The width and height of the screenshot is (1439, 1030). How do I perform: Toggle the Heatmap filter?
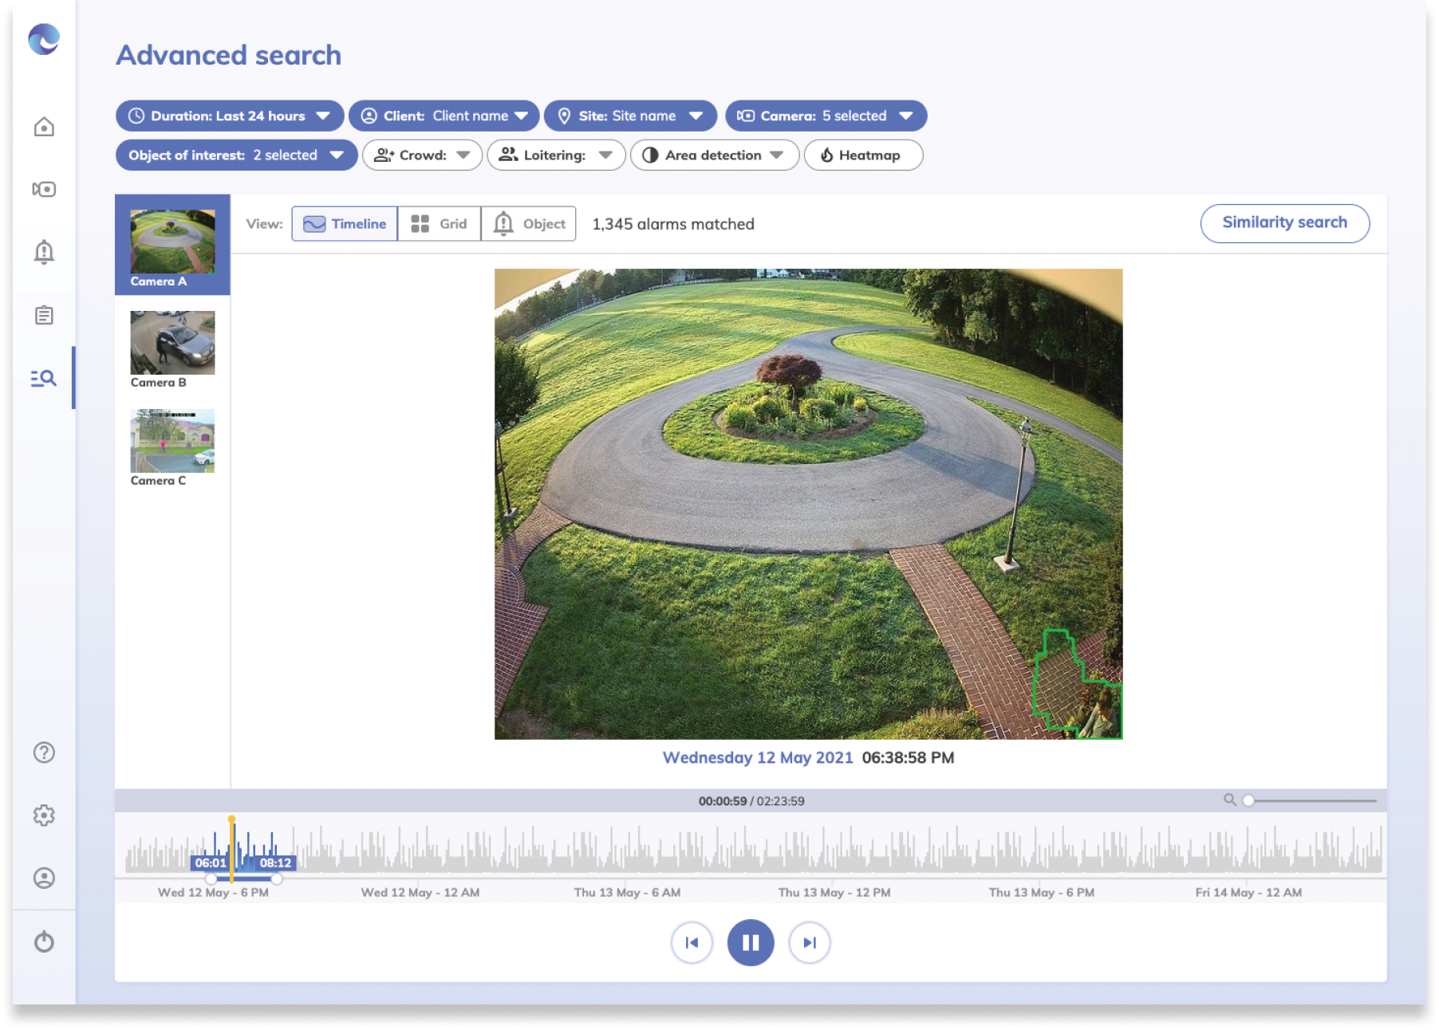(862, 155)
